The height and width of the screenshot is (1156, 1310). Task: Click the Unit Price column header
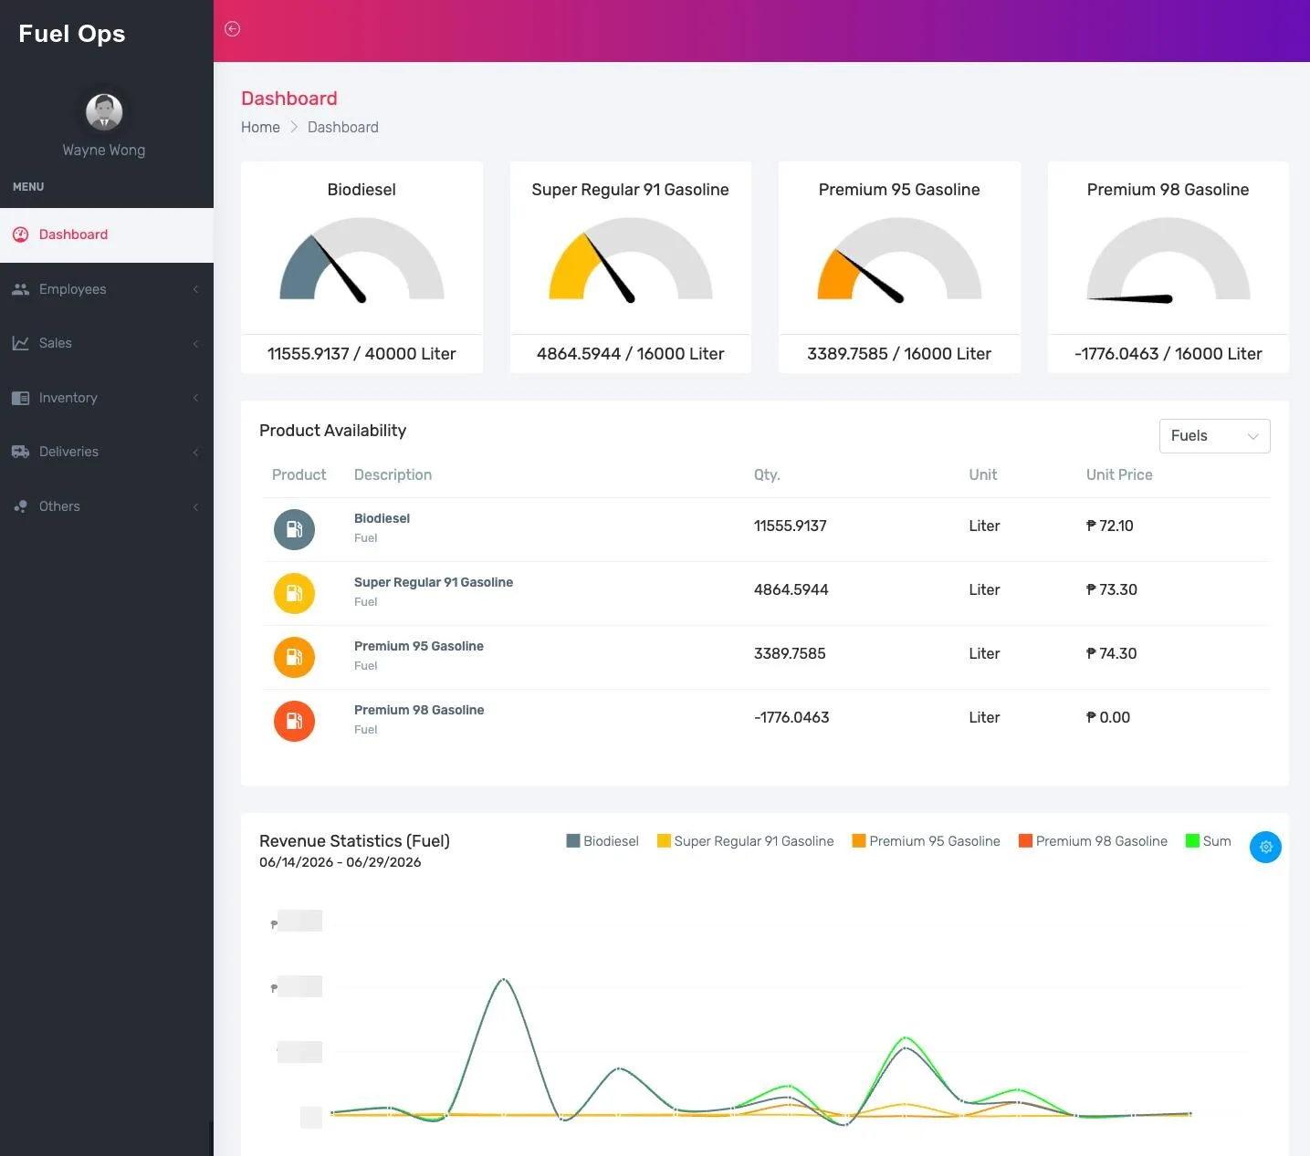[1119, 474]
